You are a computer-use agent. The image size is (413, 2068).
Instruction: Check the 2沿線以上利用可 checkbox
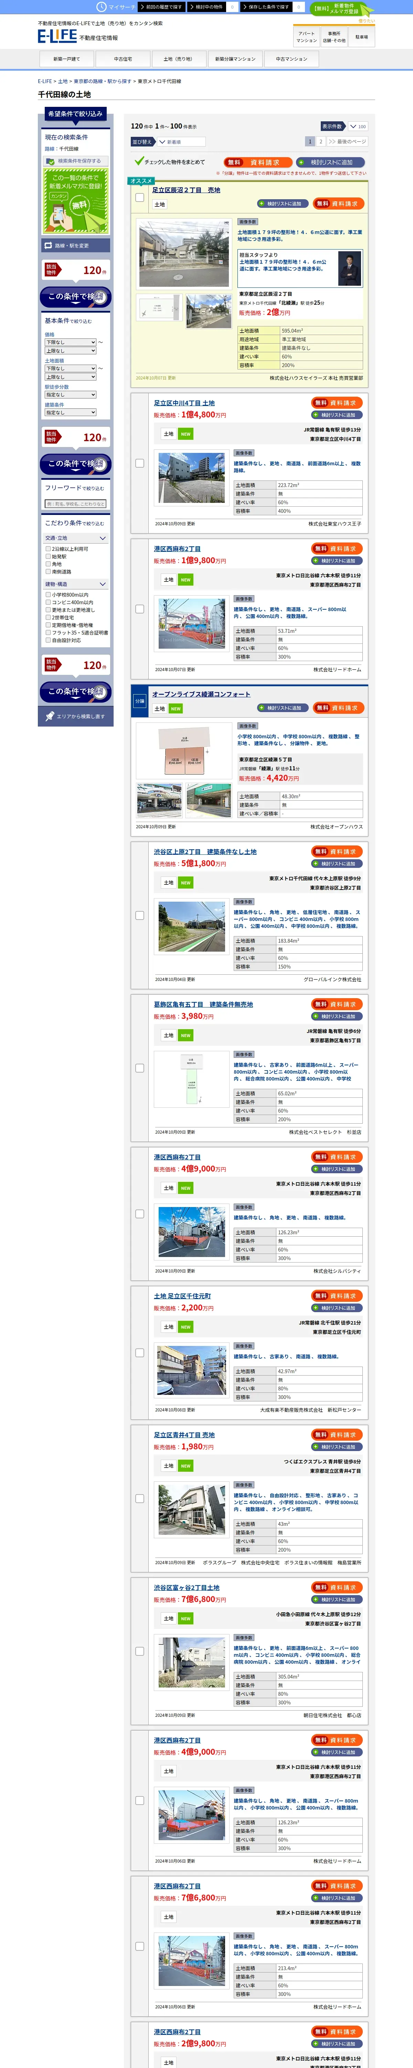pyautogui.click(x=48, y=549)
